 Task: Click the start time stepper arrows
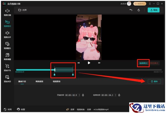tap(79, 95)
